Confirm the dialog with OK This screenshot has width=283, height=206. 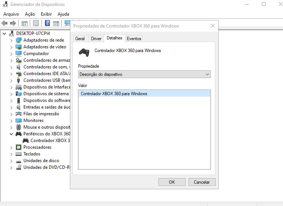click(172, 182)
